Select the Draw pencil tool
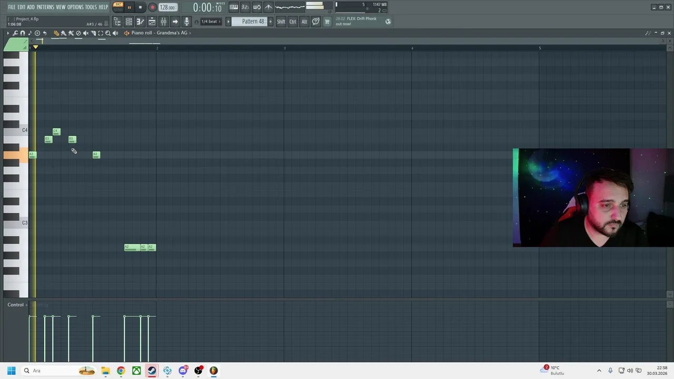Viewport: 674px width, 379px height. pyautogui.click(x=56, y=33)
